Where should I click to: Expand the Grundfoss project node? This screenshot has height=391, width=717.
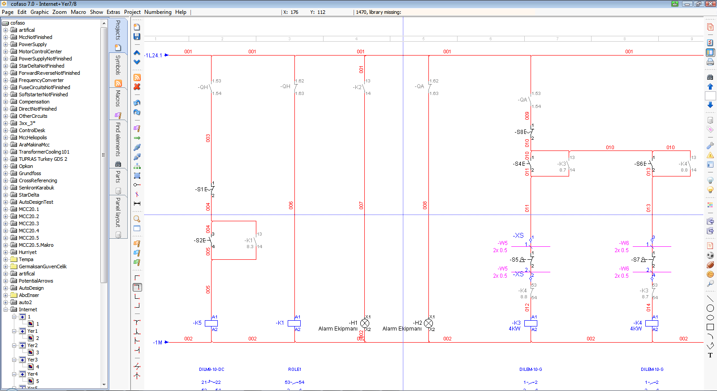pyautogui.click(x=6, y=173)
